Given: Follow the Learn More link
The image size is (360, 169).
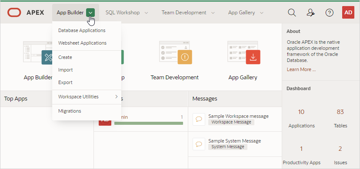Looking at the screenshot, I should click(x=301, y=69).
